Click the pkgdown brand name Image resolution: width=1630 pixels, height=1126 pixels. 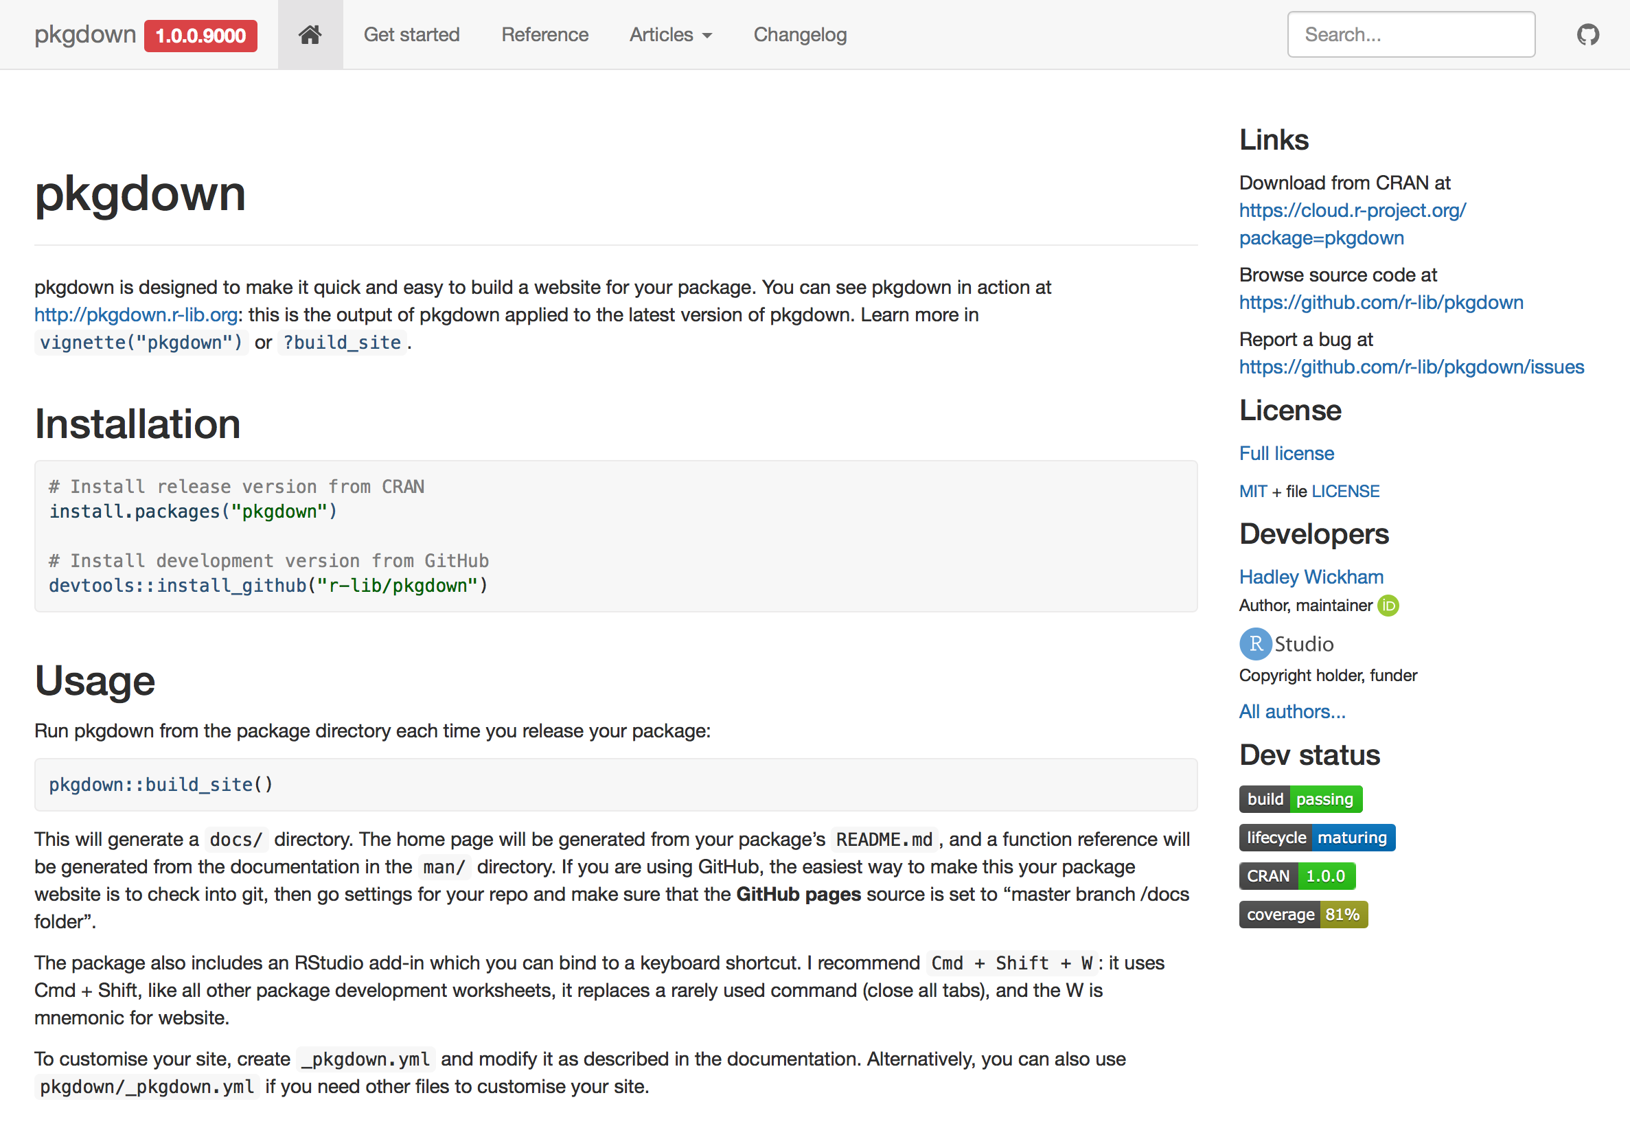84,34
